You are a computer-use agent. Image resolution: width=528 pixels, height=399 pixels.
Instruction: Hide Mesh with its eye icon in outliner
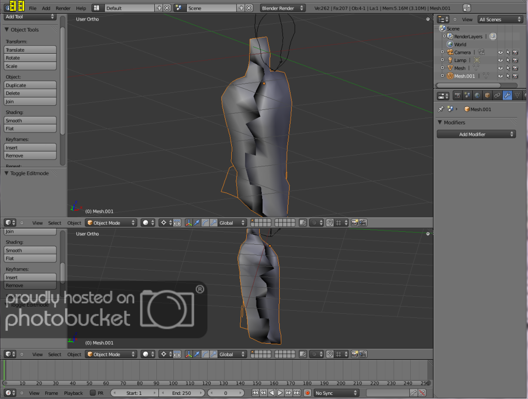(501, 68)
